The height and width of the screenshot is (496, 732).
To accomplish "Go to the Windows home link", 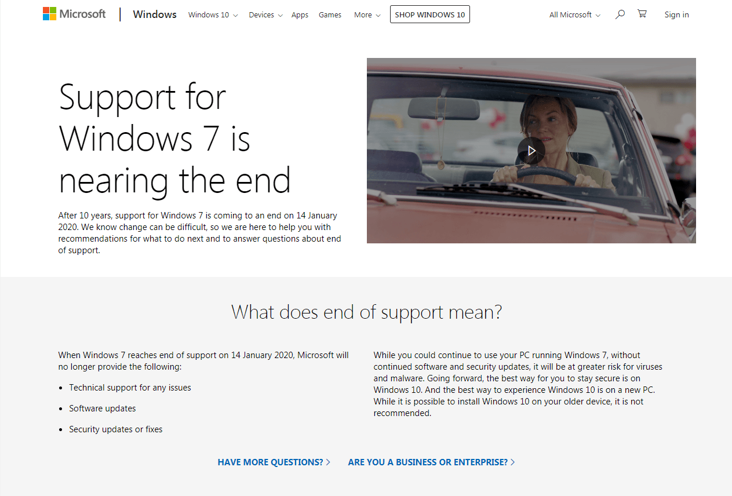I will 155,14.
